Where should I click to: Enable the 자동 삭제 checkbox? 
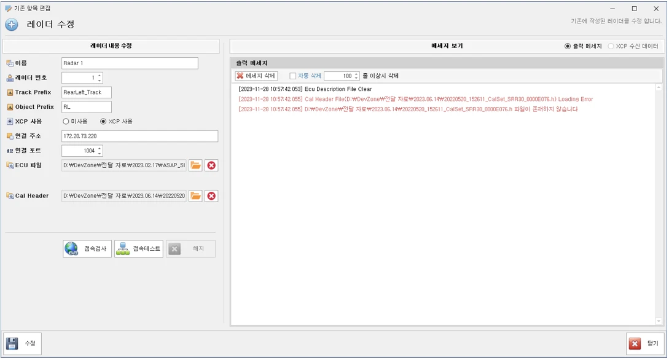292,76
